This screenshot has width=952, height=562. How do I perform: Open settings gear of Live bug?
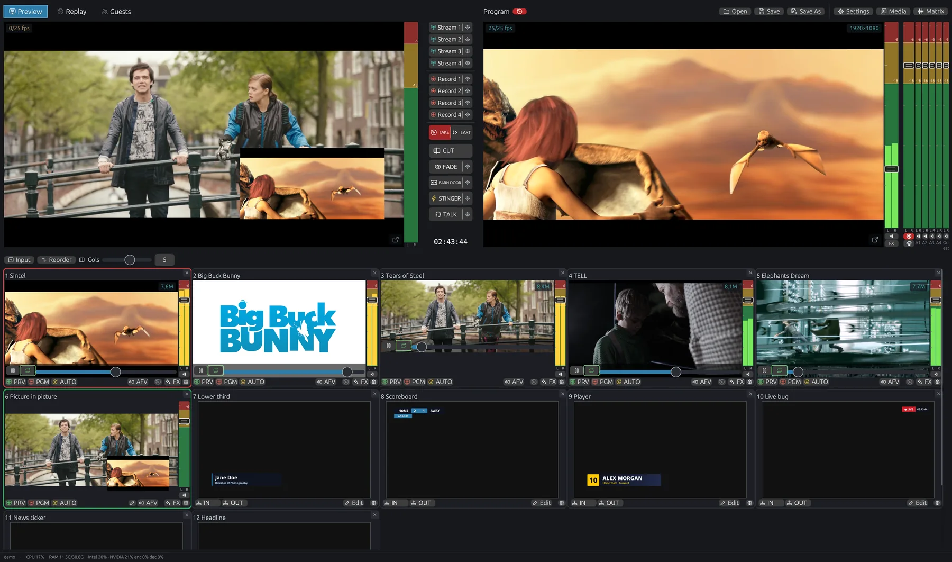point(938,503)
